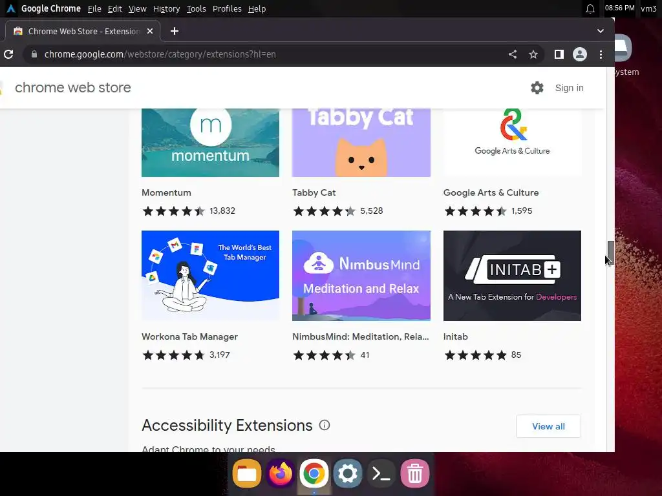The height and width of the screenshot is (496, 662).
Task: Reload the page with the refresh icon
Action: click(8, 54)
